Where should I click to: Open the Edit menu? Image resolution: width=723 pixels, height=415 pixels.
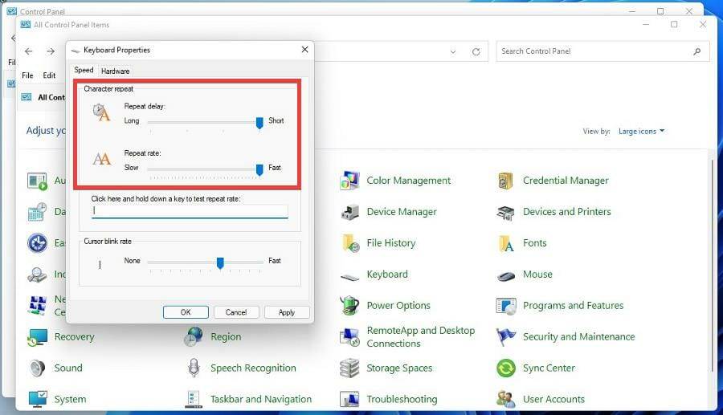point(49,75)
